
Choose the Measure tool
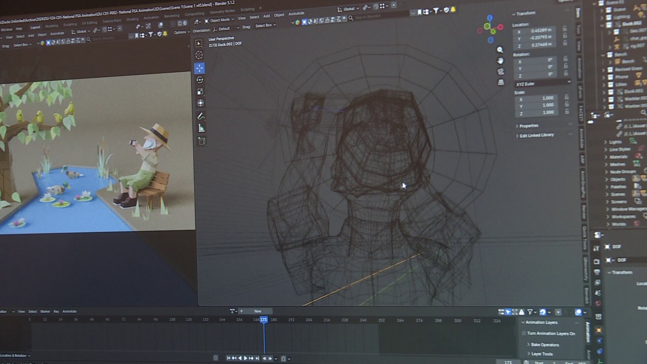pyautogui.click(x=201, y=128)
